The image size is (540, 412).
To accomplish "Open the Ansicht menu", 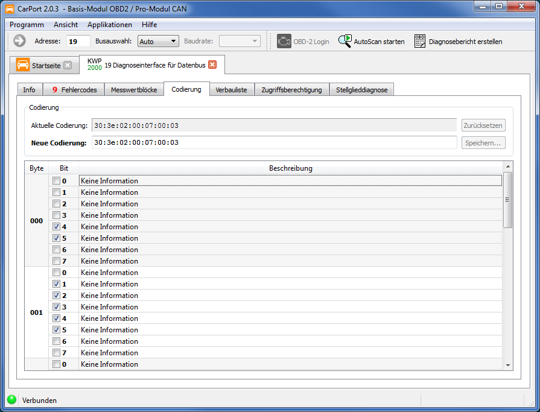I will point(66,25).
